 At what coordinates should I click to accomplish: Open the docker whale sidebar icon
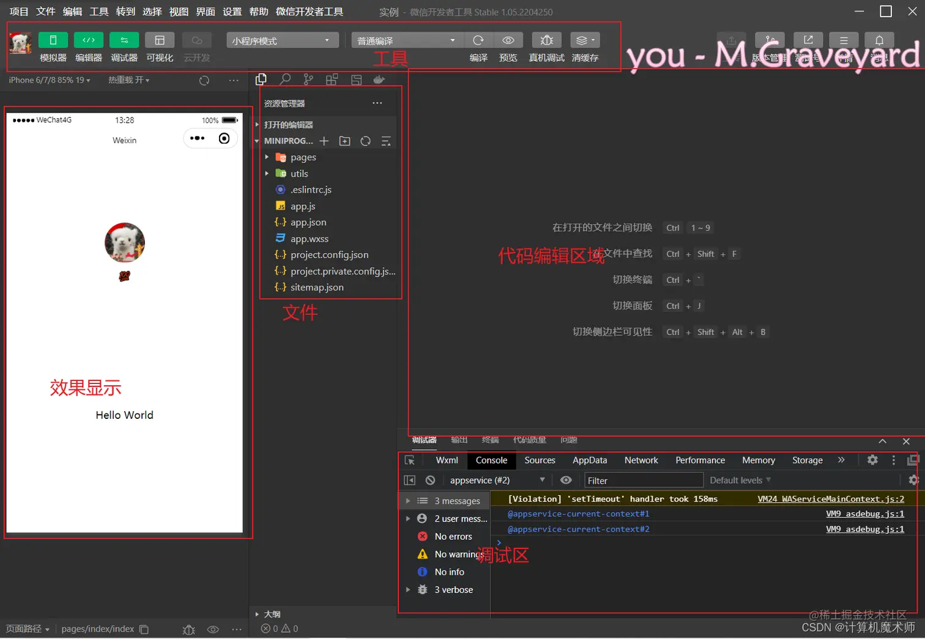379,79
